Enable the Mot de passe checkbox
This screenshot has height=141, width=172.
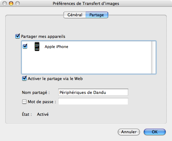[24, 102]
